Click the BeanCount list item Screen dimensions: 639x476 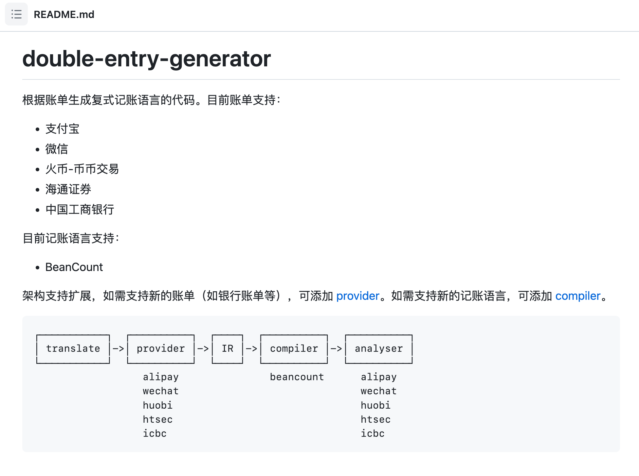(x=74, y=267)
